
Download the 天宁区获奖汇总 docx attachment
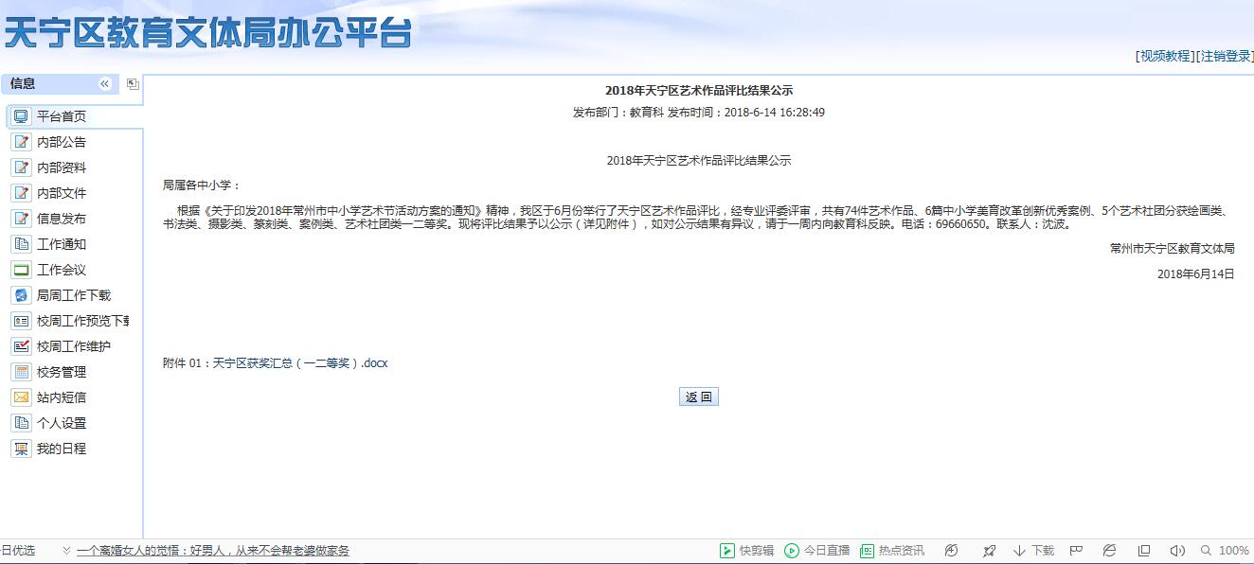coord(299,363)
